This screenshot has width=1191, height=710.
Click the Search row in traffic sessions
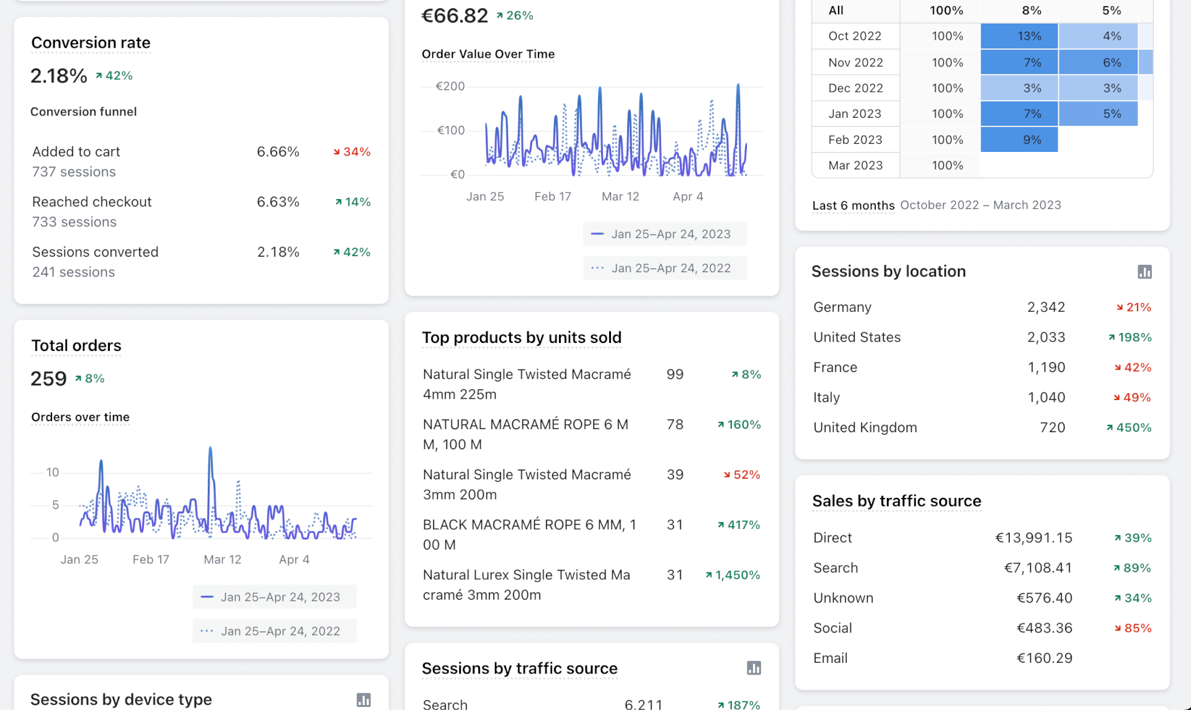click(591, 704)
